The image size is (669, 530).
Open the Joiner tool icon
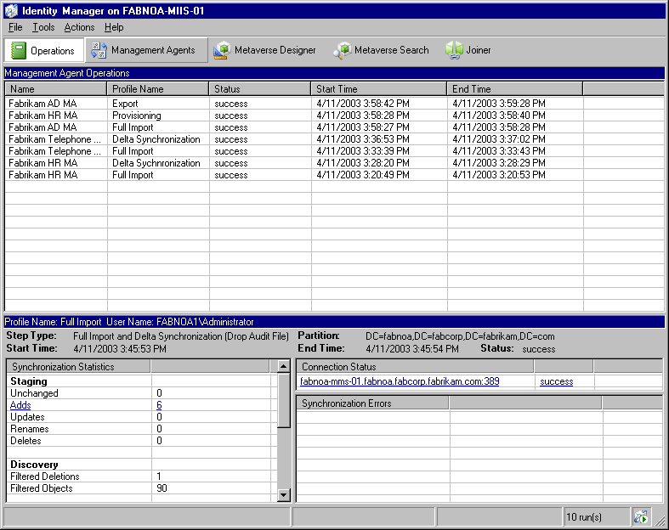(454, 51)
